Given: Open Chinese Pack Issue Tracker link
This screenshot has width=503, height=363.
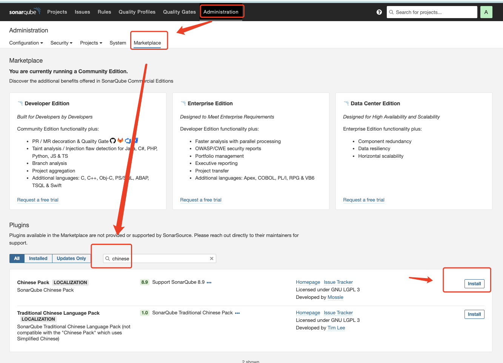Looking at the screenshot, I should point(338,282).
